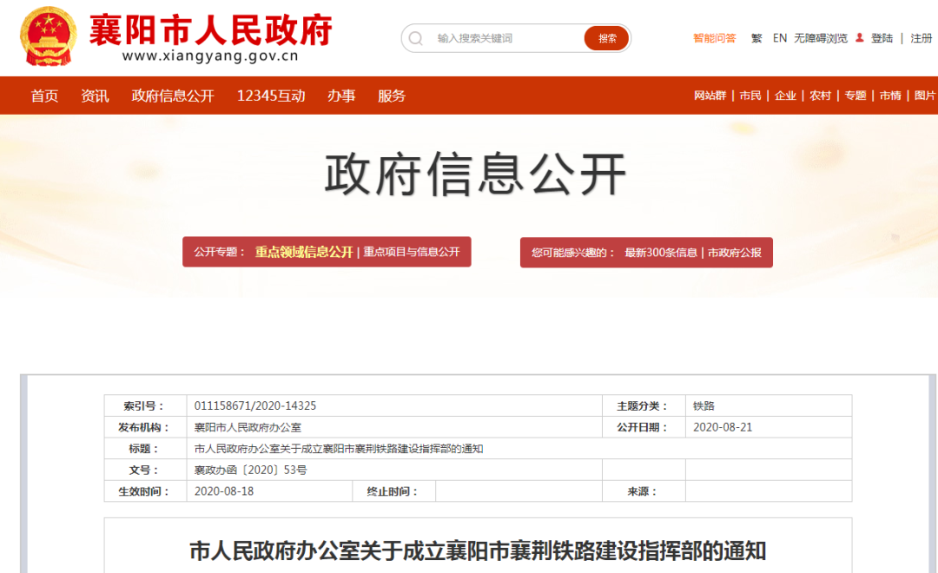Go to 首页 in navigation bar

[44, 95]
